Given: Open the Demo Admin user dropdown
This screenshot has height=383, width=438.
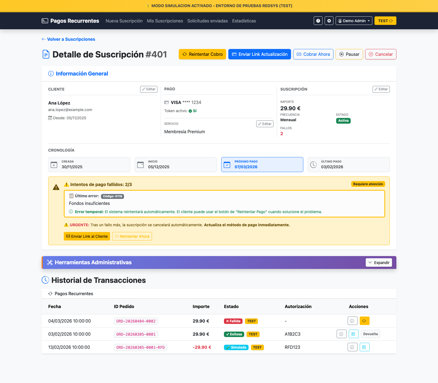Looking at the screenshot, I should (x=354, y=21).
